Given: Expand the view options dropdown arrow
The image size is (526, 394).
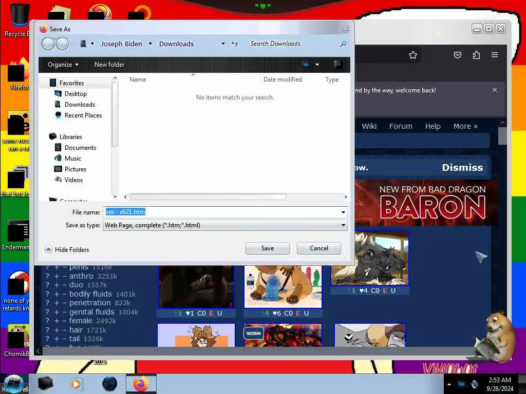Looking at the screenshot, I should click(x=317, y=65).
